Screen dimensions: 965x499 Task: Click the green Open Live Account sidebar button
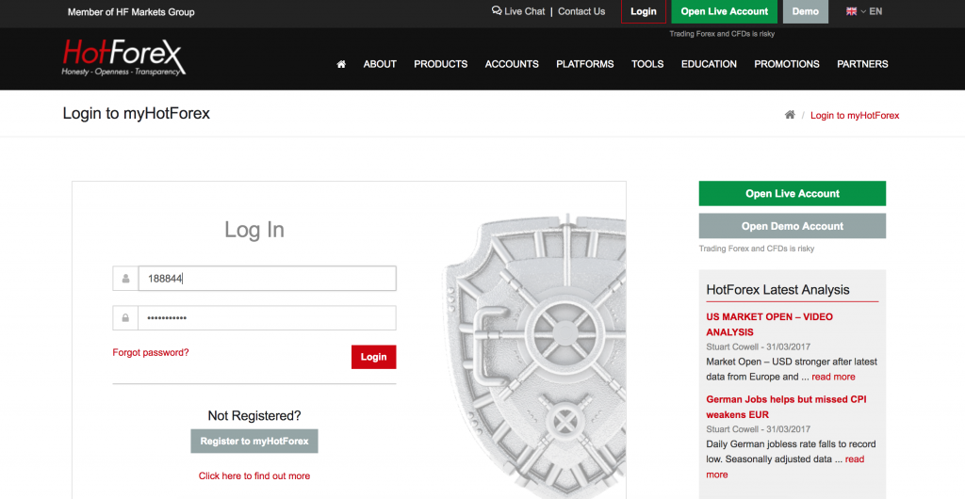tap(792, 193)
